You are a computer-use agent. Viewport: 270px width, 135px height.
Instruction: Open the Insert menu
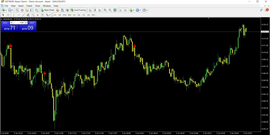point(21,6)
